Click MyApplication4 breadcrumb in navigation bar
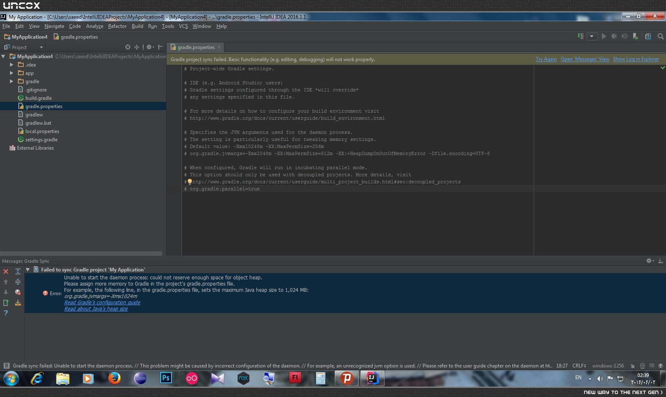 click(26, 37)
